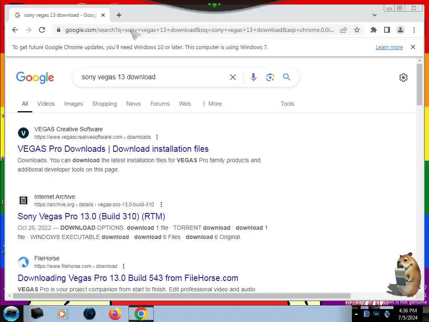Submit search with magnifier icon
The width and height of the screenshot is (429, 322).
pos(287,77)
